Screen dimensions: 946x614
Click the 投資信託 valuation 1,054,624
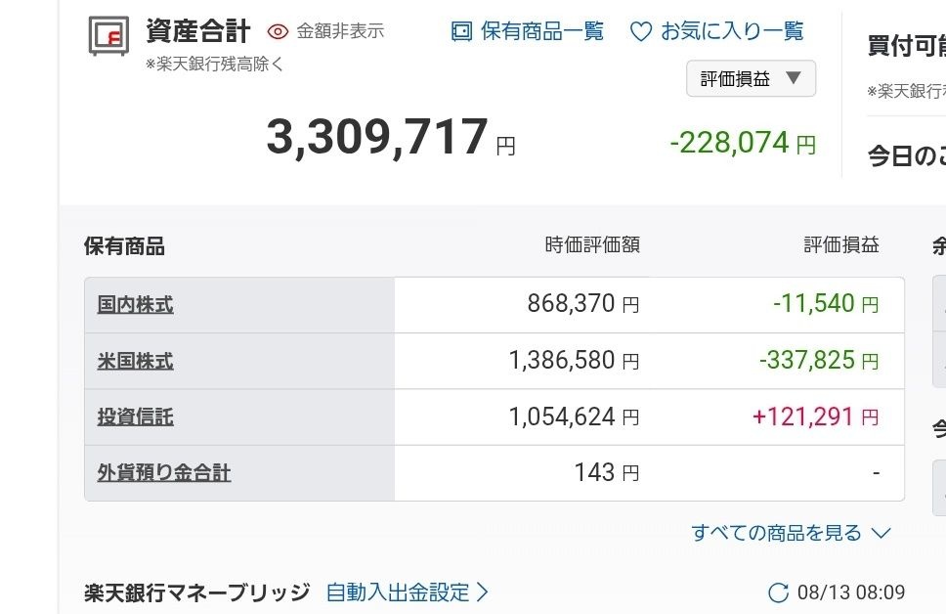562,417
